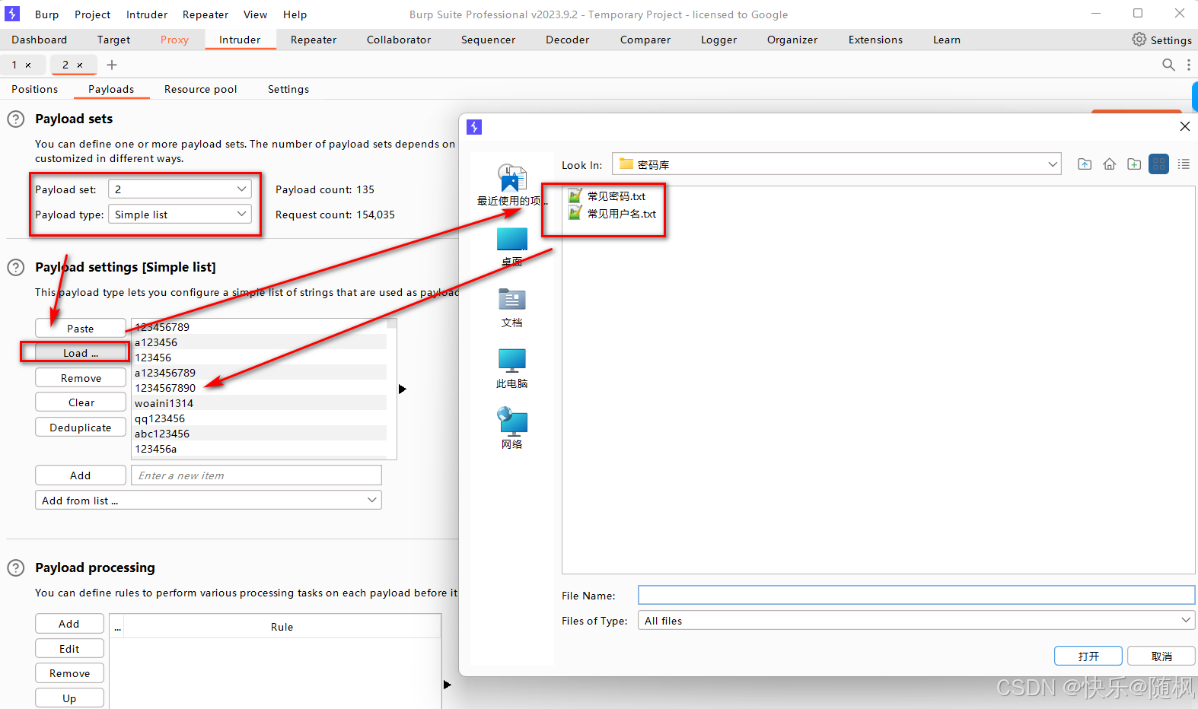Open the Positions sub-tab

tap(34, 89)
